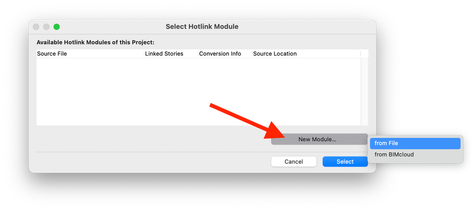Viewport: 475px width, 211px height.
Task: Click the vertical scrollbar of the modules list
Action: coord(365,91)
